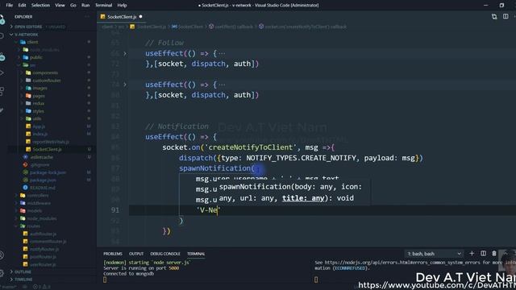Select the Terminal panel tab
516x290 pixels.
click(x=196, y=254)
